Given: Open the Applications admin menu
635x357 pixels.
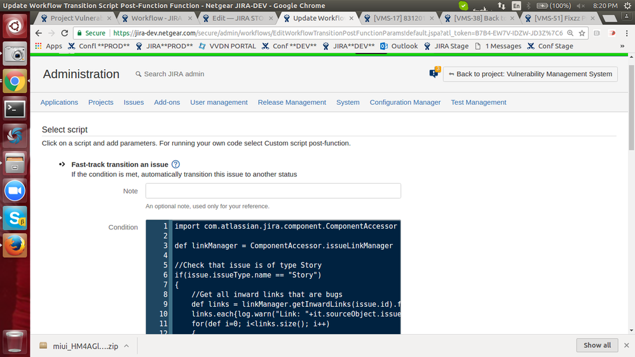Looking at the screenshot, I should pyautogui.click(x=59, y=102).
